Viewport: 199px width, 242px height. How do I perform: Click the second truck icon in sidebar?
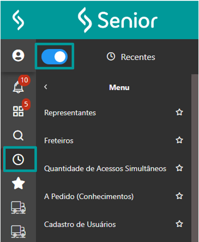click(x=18, y=231)
